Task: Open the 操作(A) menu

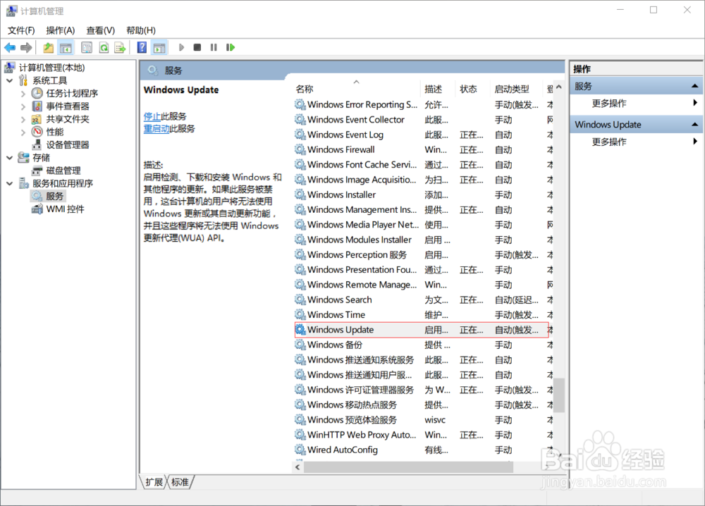Action: pos(60,30)
